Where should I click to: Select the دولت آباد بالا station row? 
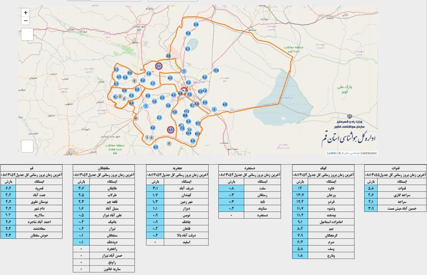pyautogui.click(x=177, y=235)
